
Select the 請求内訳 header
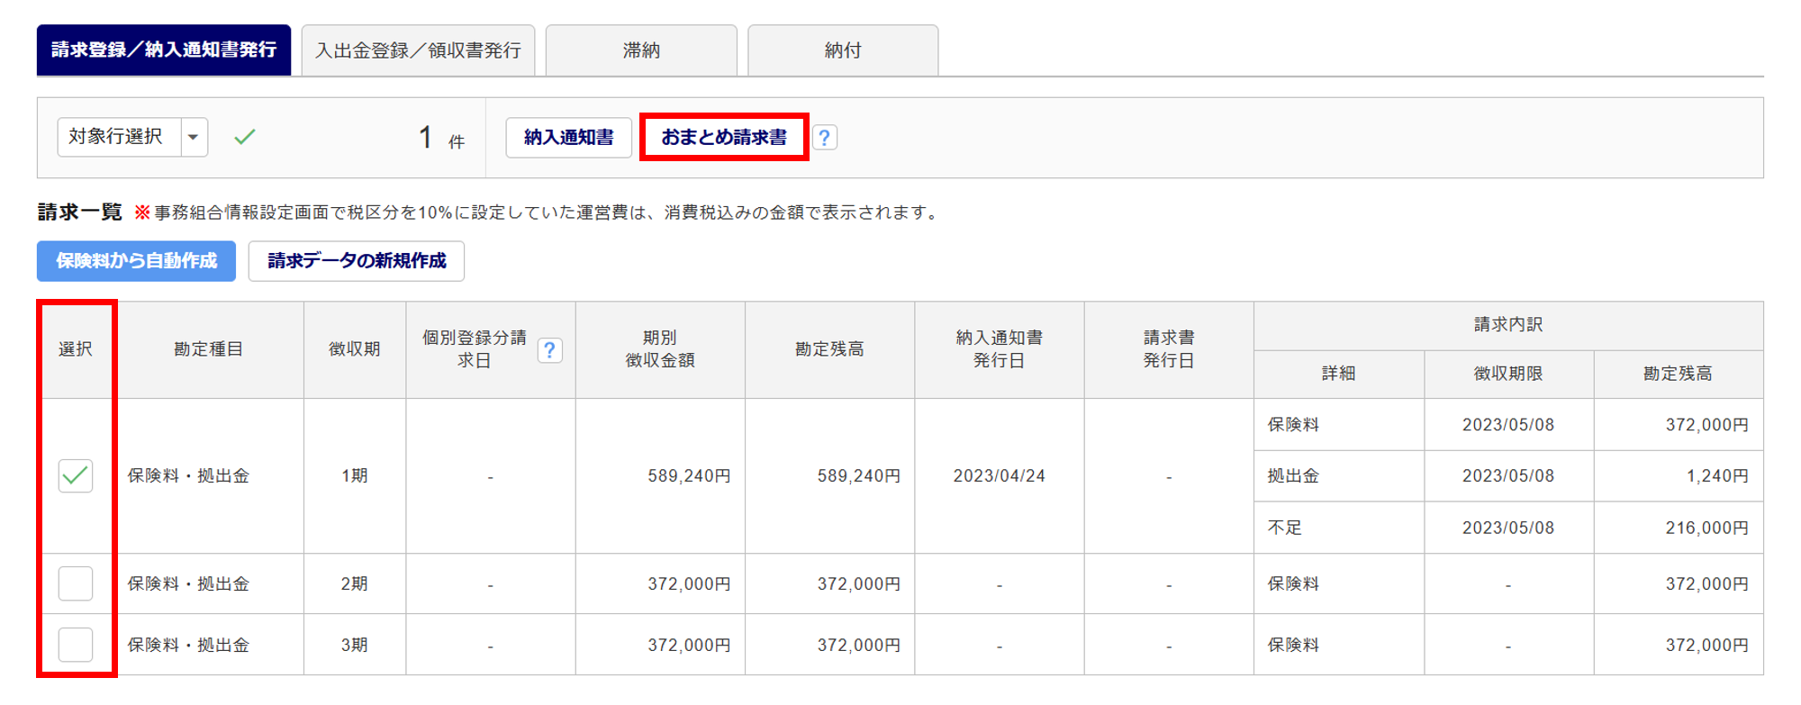click(x=1508, y=325)
